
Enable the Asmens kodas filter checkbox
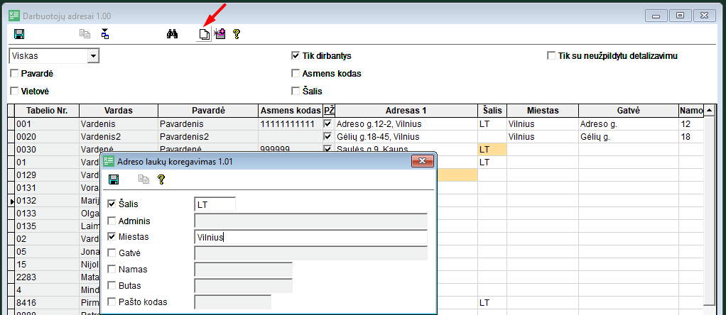coord(296,74)
